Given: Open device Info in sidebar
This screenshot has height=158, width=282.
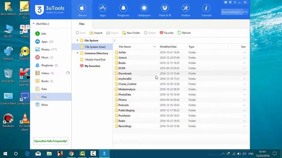Looking at the screenshot, I should [51, 34].
